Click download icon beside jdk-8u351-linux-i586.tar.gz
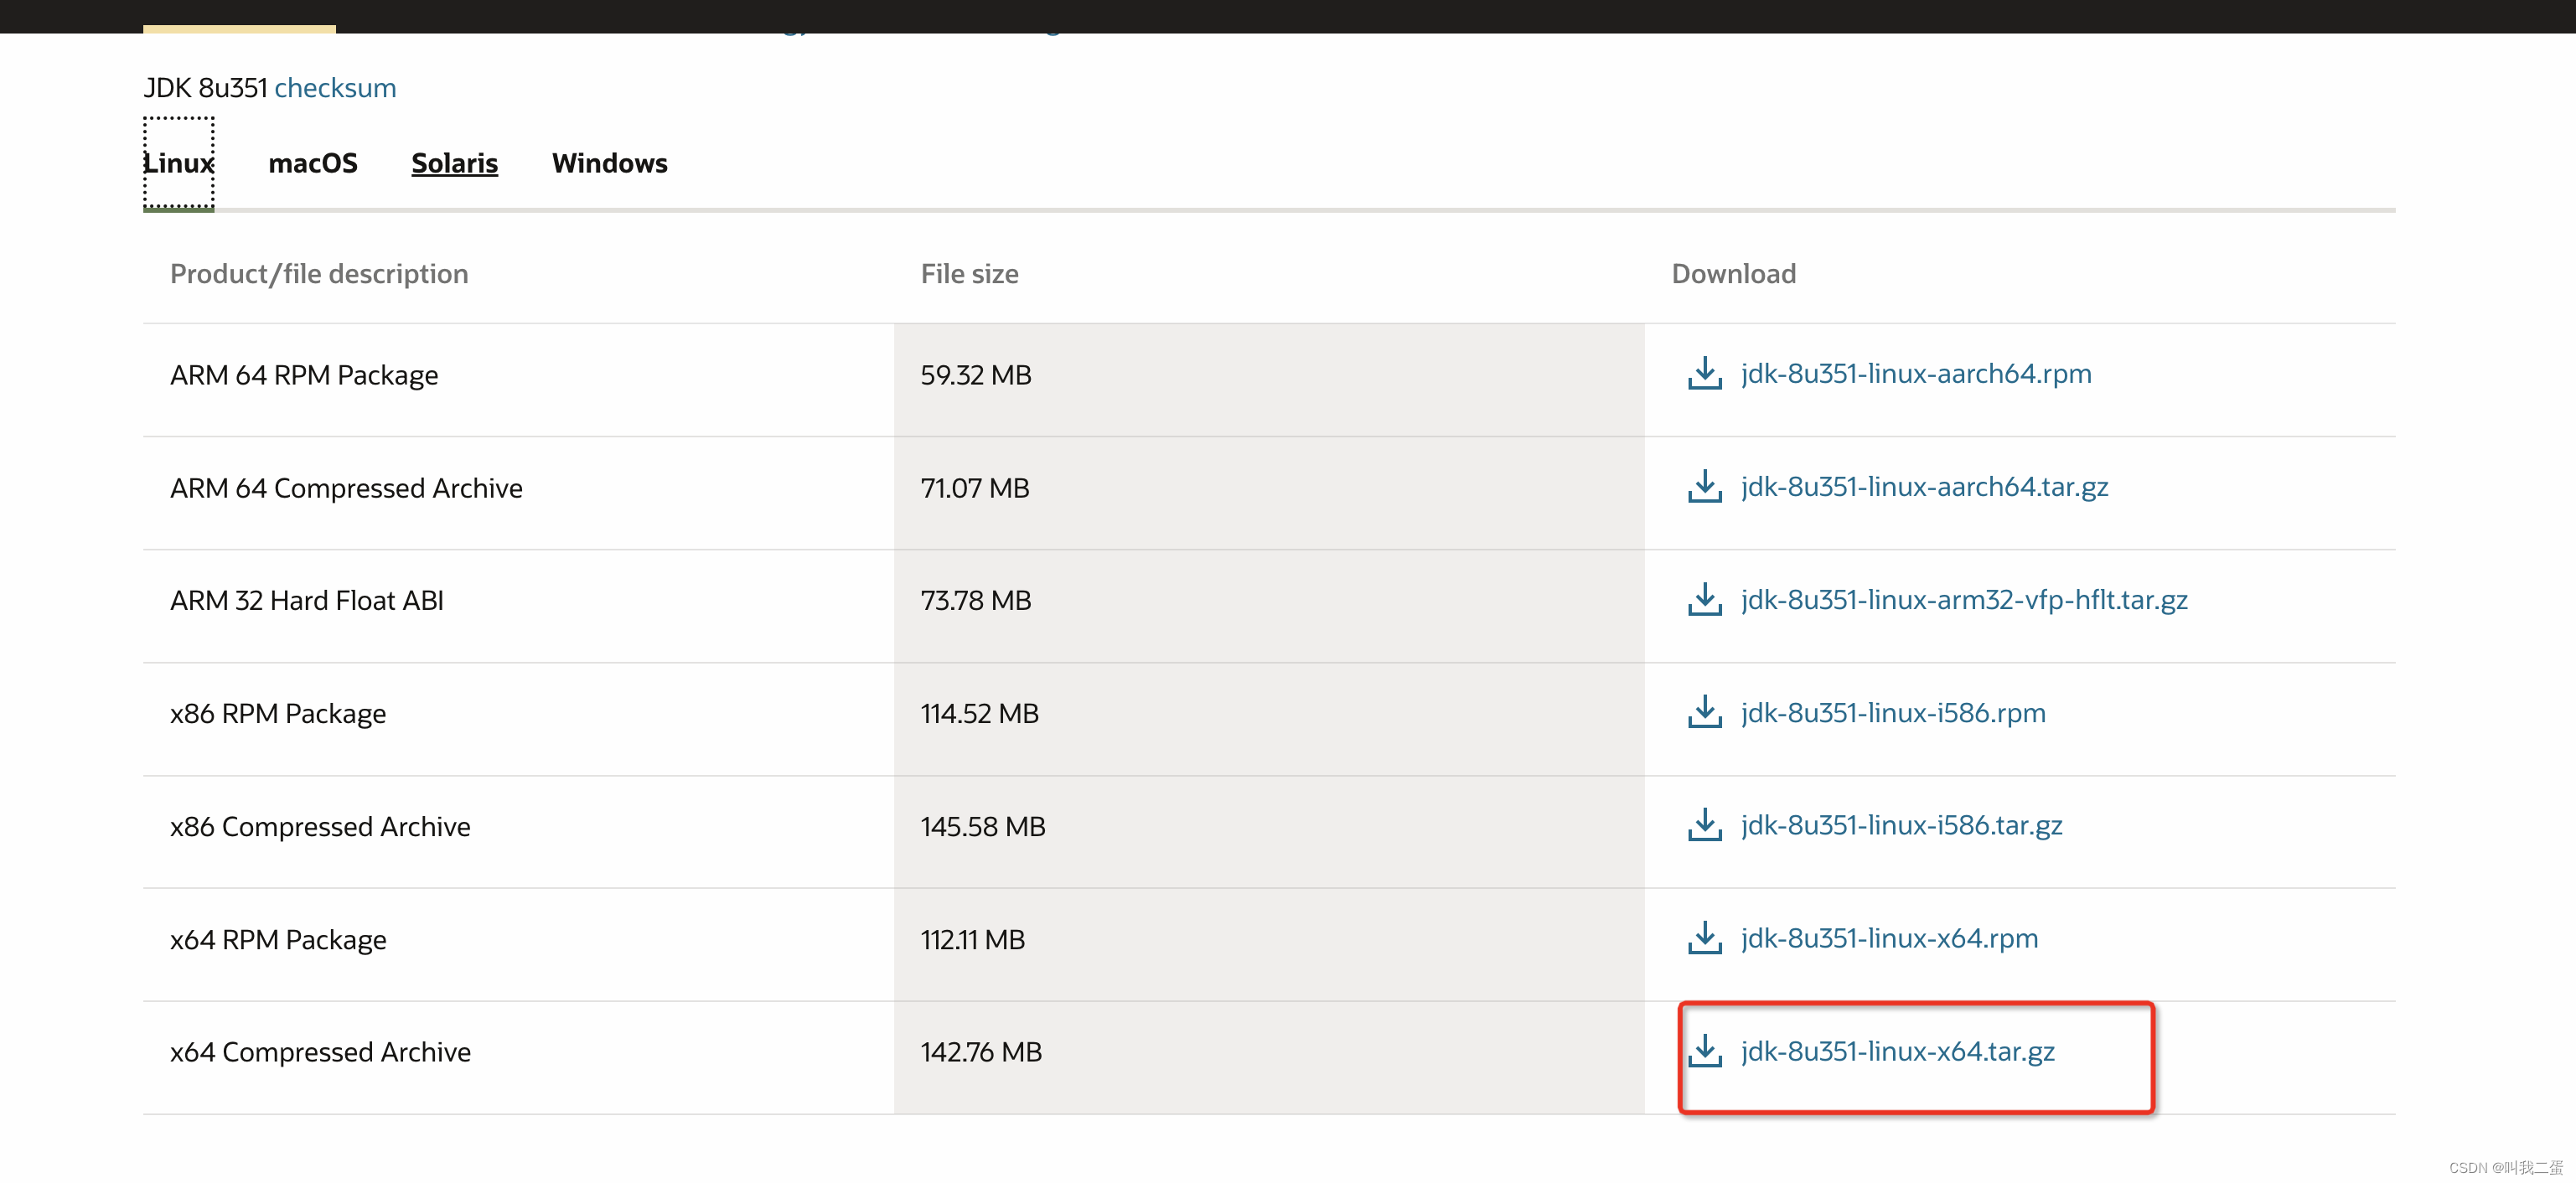Image resolution: width=2576 pixels, height=1183 pixels. tap(1704, 826)
